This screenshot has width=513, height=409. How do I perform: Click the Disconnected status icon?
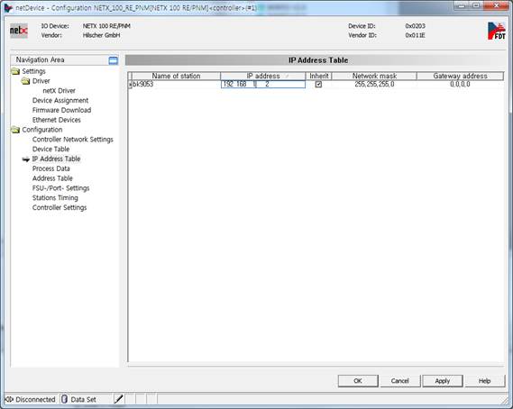pos(9,399)
